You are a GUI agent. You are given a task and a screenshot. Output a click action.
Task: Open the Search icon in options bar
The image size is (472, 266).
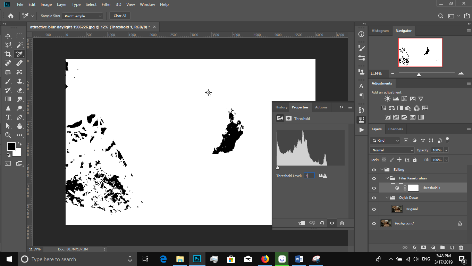440,16
